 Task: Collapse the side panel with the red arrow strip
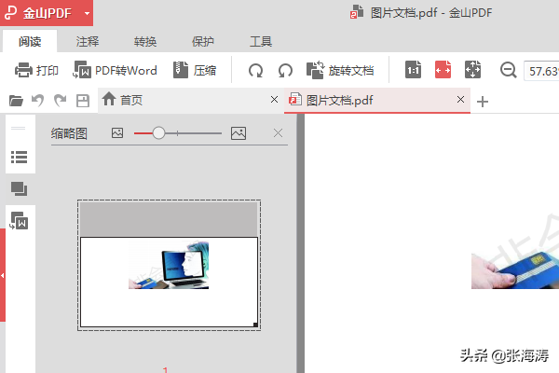pyautogui.click(x=3, y=275)
